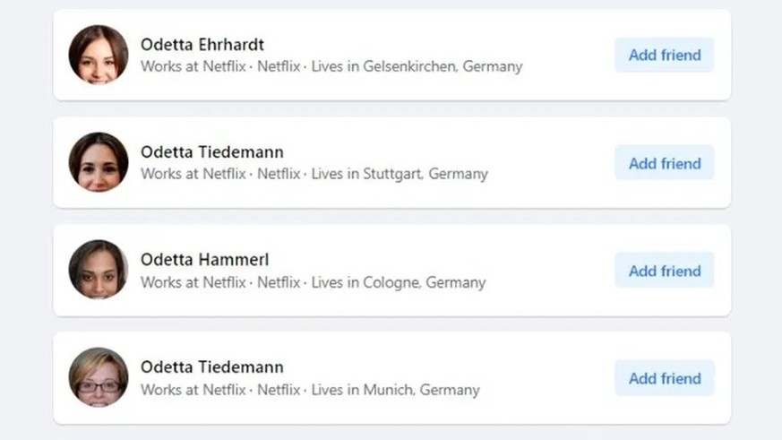Click 'Works at Netflix' in the Stuttgart result
Viewport: 782px width, 440px height.
(x=193, y=174)
